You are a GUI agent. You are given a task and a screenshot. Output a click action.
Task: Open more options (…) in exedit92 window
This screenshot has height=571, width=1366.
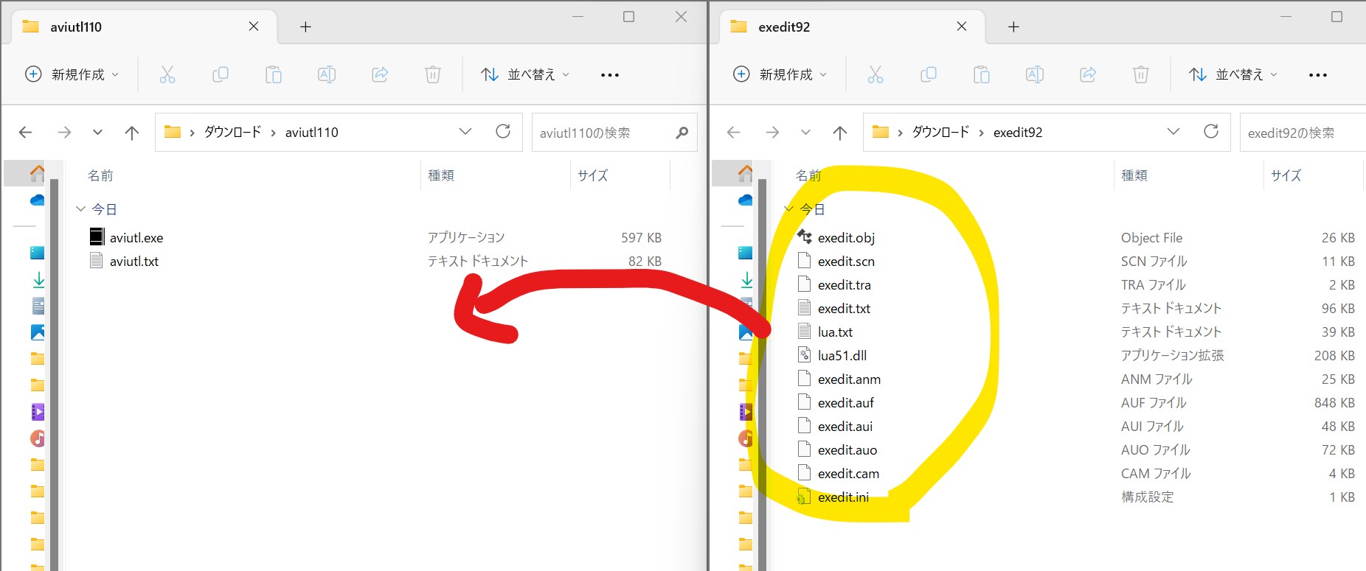coord(1318,74)
